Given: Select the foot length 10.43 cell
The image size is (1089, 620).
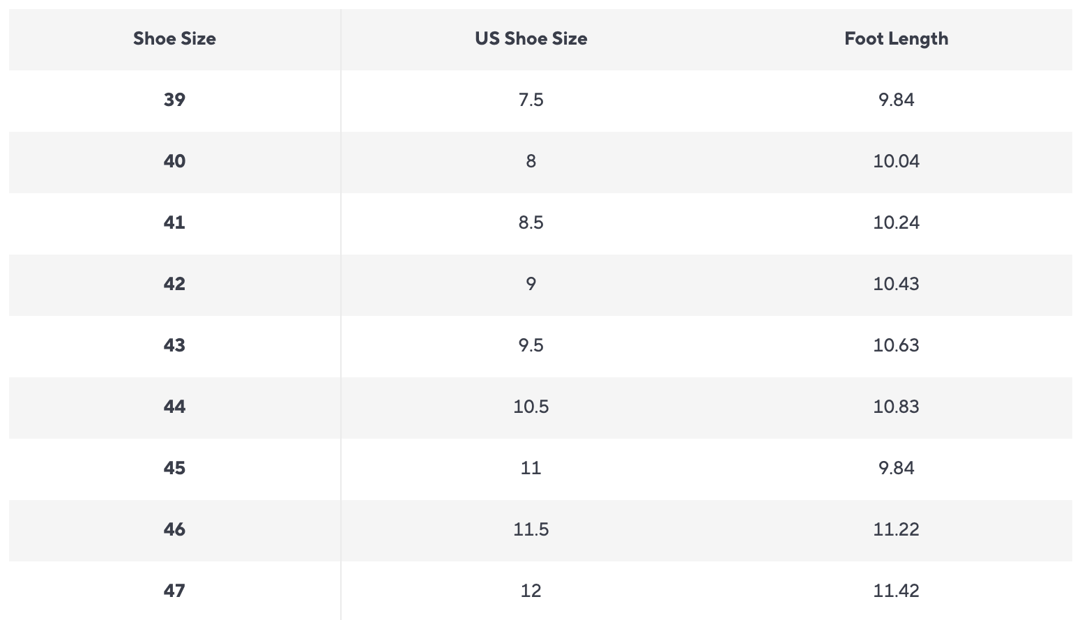Looking at the screenshot, I should pos(896,284).
